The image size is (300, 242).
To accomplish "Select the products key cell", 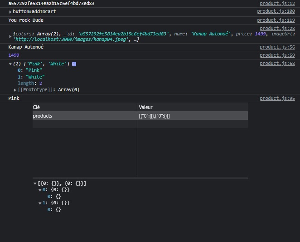I will pos(85,116).
